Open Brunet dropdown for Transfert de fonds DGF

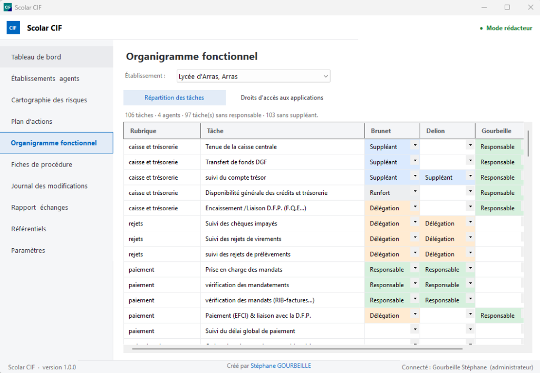coord(415,160)
